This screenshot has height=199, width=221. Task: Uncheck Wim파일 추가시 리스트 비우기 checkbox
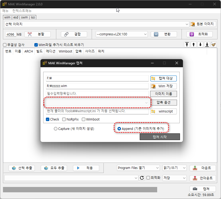(36, 45)
